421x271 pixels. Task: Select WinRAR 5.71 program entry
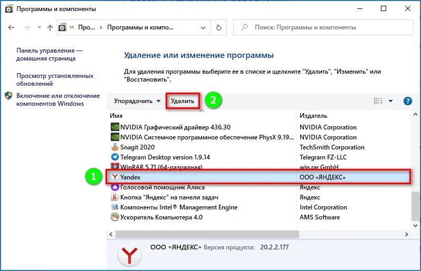coord(161,167)
